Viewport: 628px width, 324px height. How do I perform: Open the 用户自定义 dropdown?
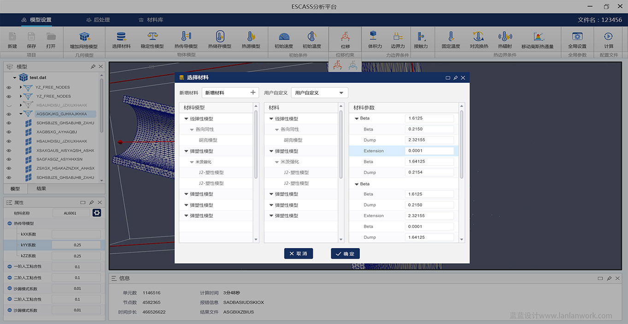coord(319,93)
